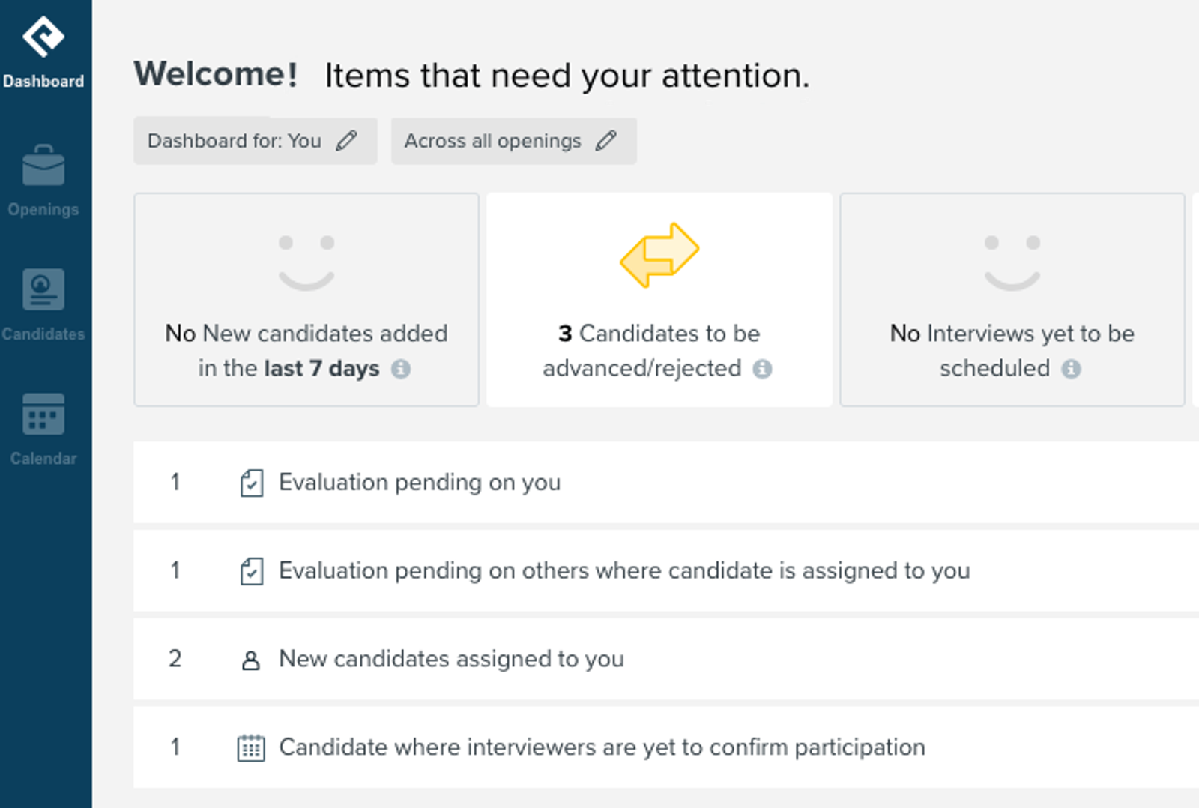
Task: Open New candidates assigned to you row
Action: (x=666, y=659)
